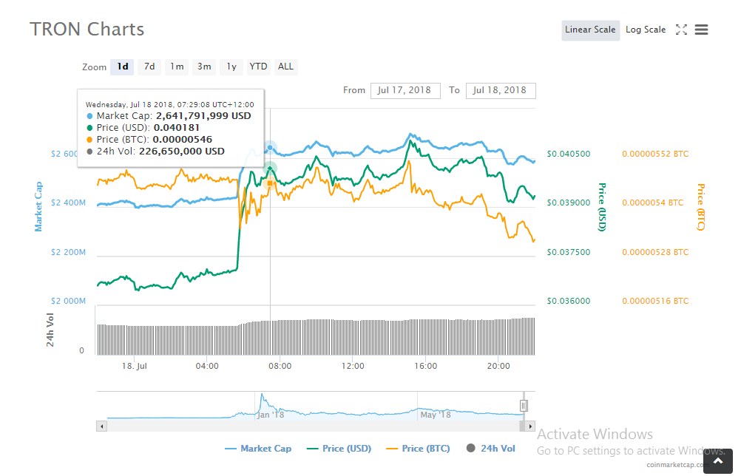Click the 24h Vol legend dot
This screenshot has height=476, width=741.
(470, 448)
